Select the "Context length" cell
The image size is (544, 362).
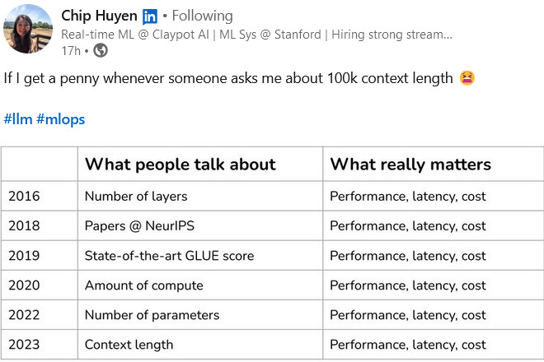pos(129,345)
